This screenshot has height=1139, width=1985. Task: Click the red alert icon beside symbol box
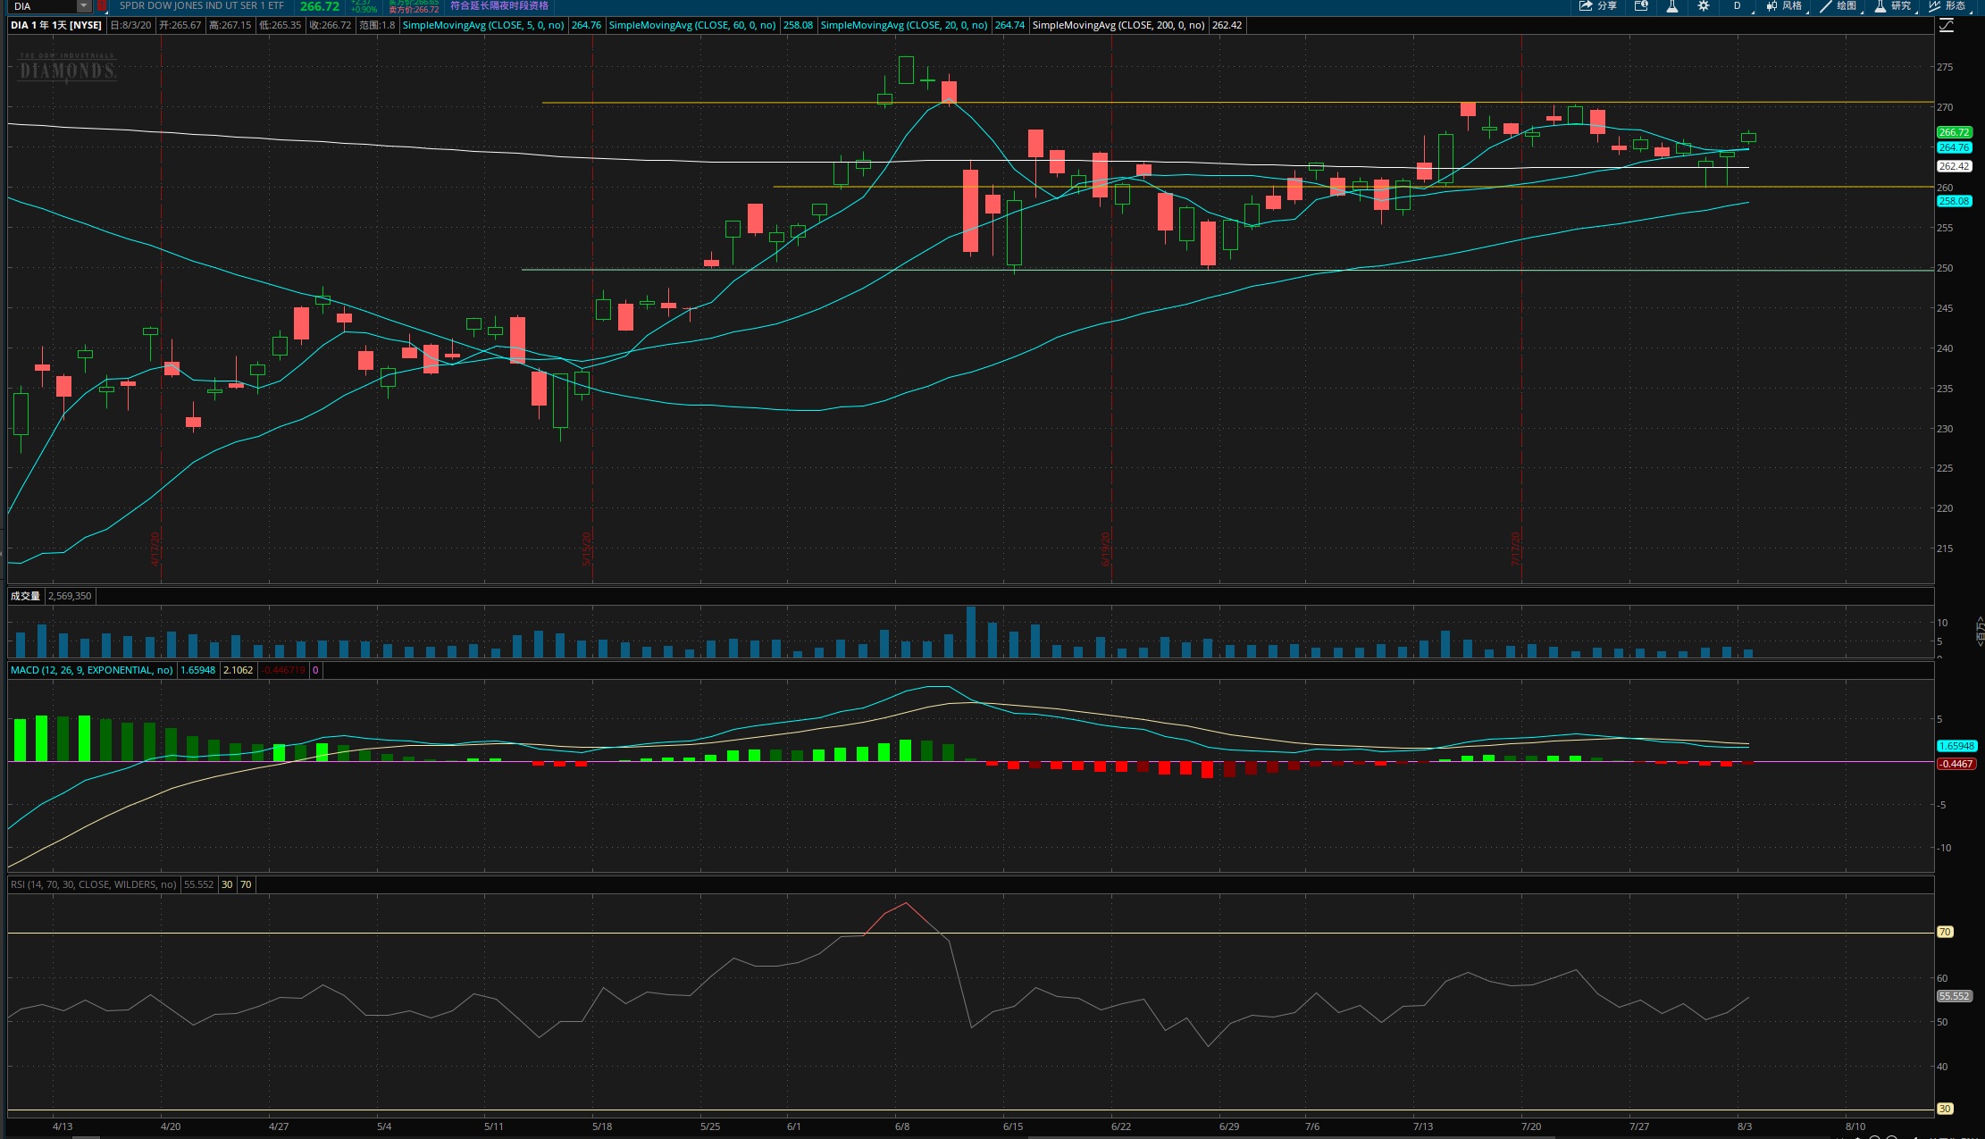click(x=102, y=6)
